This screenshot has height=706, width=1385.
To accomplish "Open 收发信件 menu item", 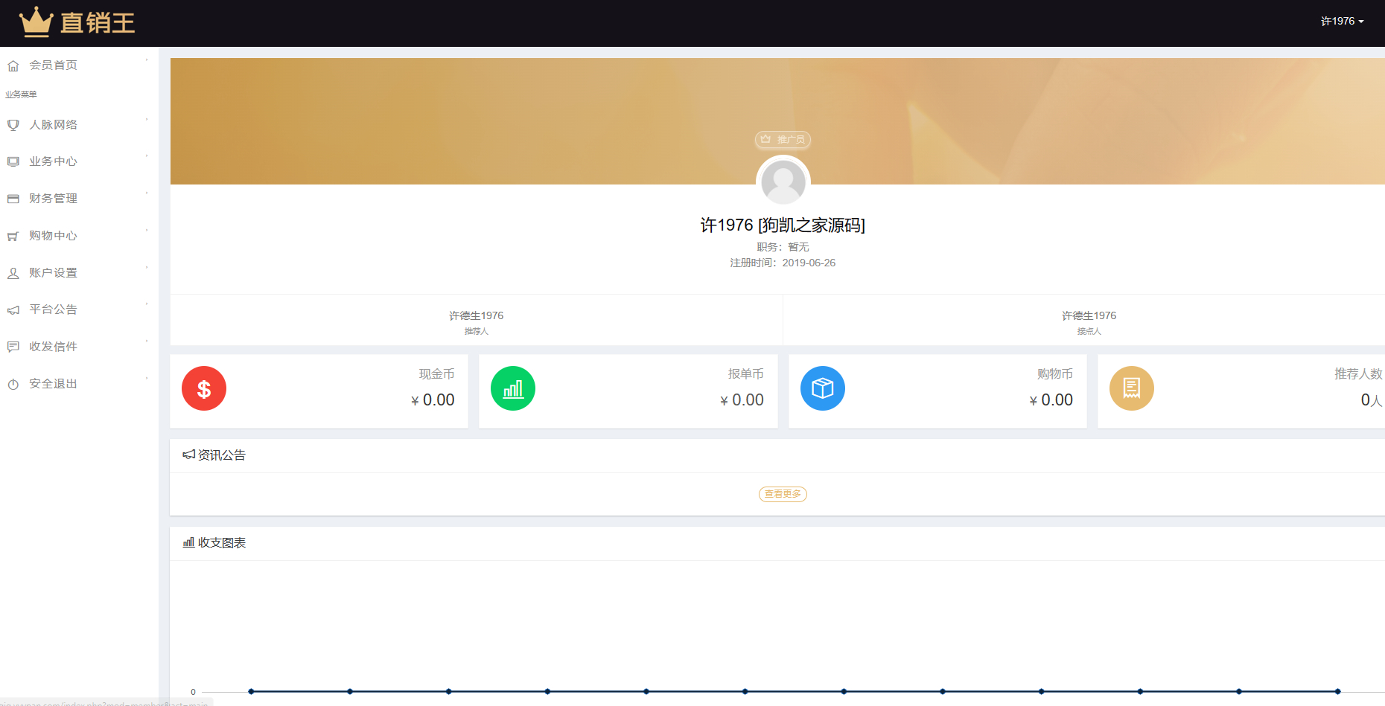I will [54, 347].
